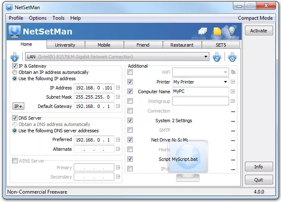Open the Tools menu
This screenshot has height=202, width=281.
tap(59, 18)
